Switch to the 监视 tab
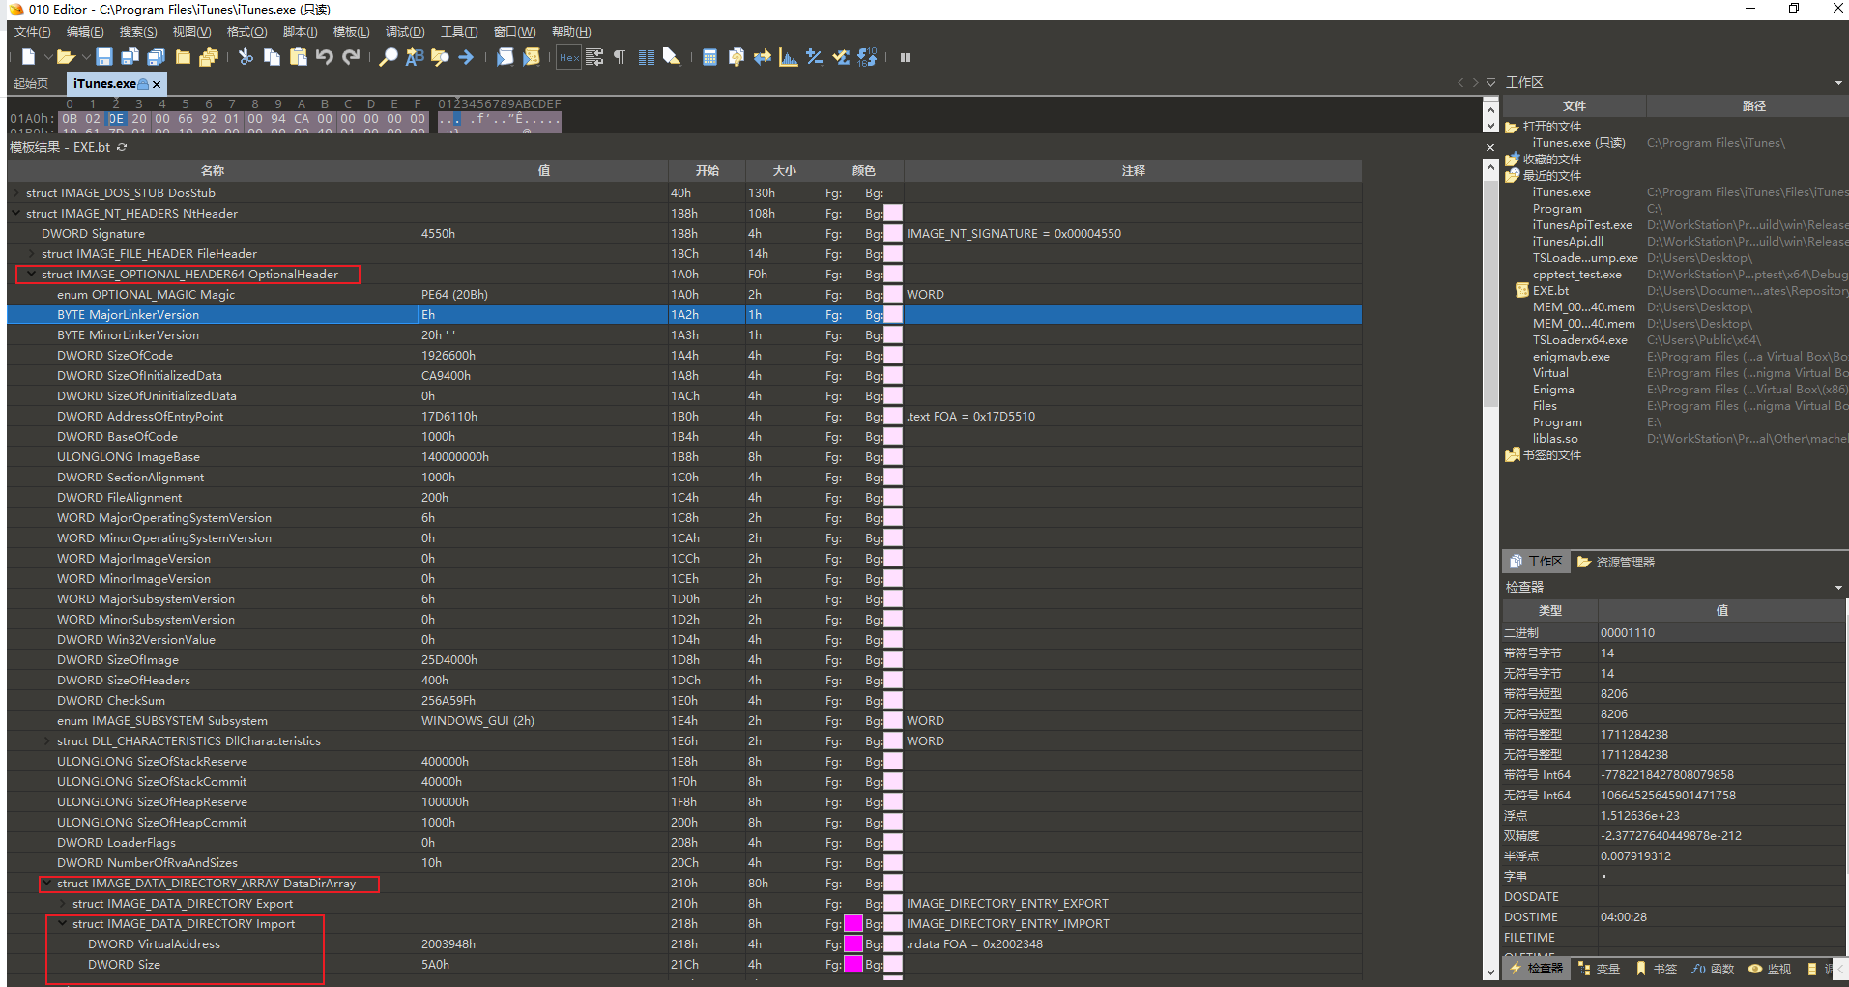Screen dimensions: 1849x987 tap(1771, 969)
